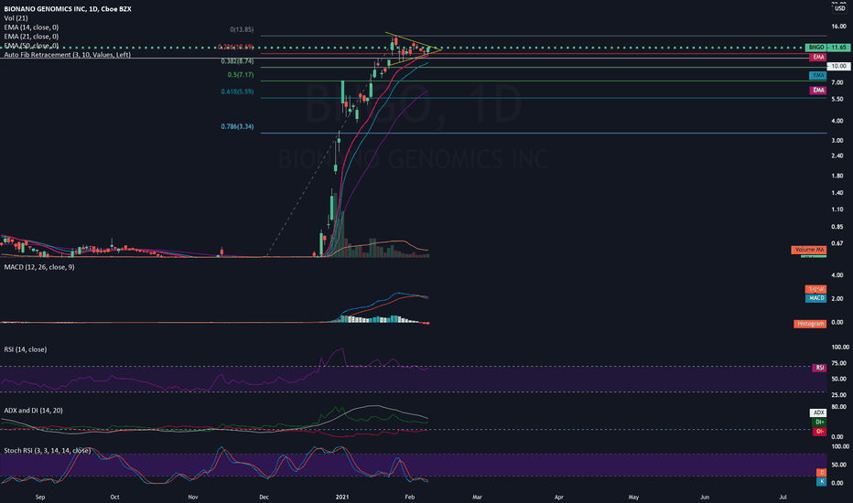Click the Sep marker on time axis
853x503 pixels.
coord(39,497)
